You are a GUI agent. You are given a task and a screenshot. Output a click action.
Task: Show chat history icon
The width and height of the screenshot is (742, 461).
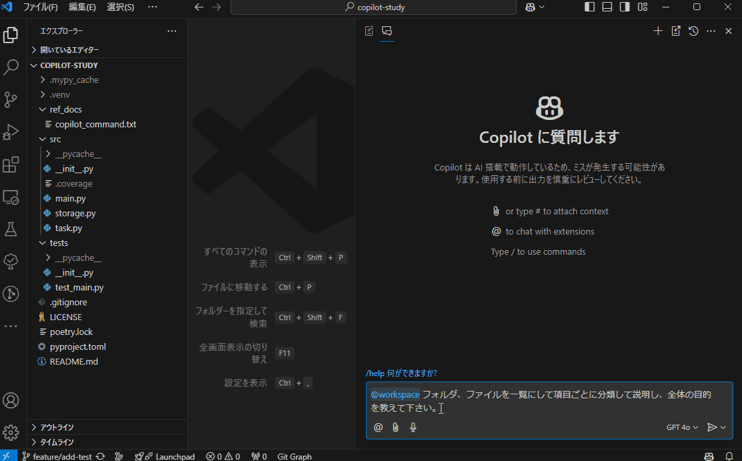(x=693, y=31)
